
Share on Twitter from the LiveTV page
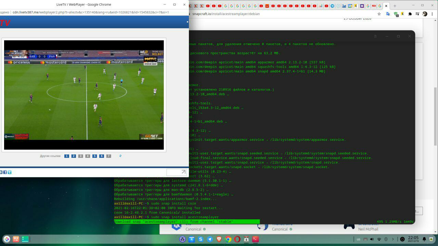point(10,172)
